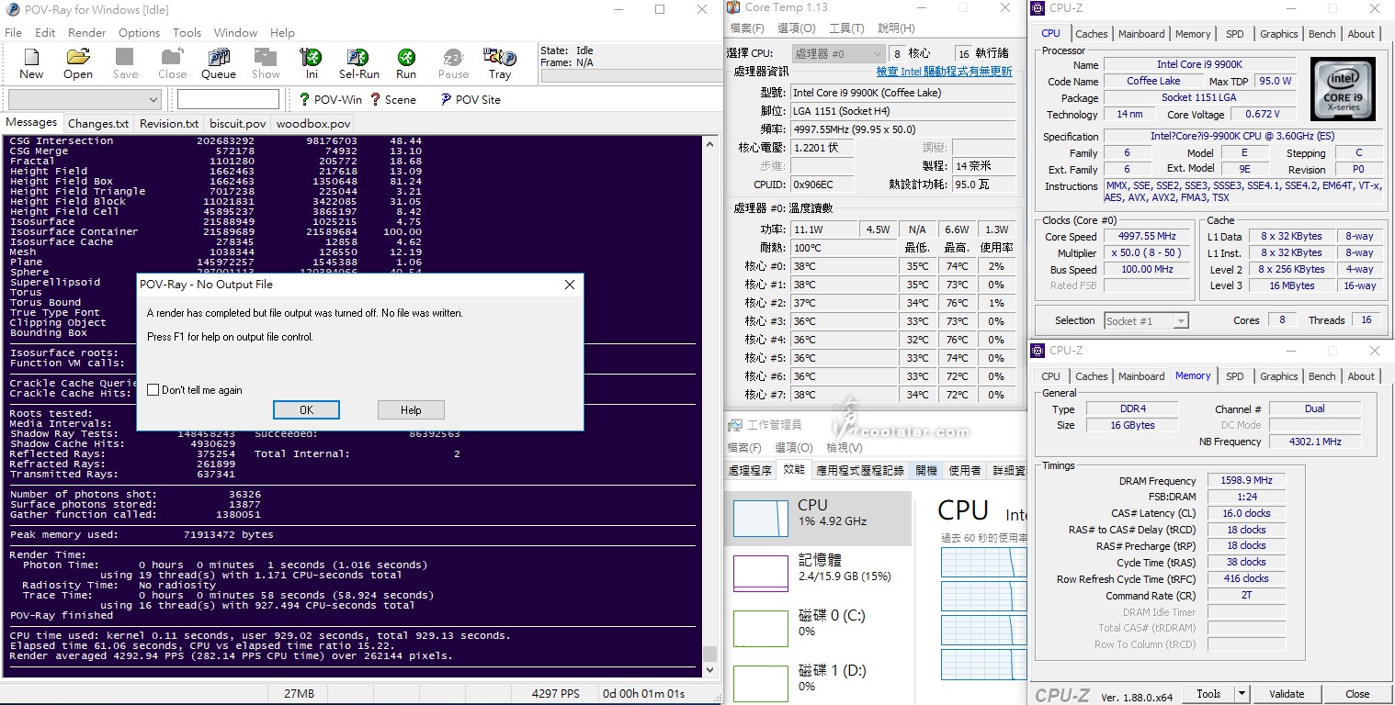Expand the CPU-Z Tools dropdown arrow
The image size is (1395, 705).
click(1242, 694)
